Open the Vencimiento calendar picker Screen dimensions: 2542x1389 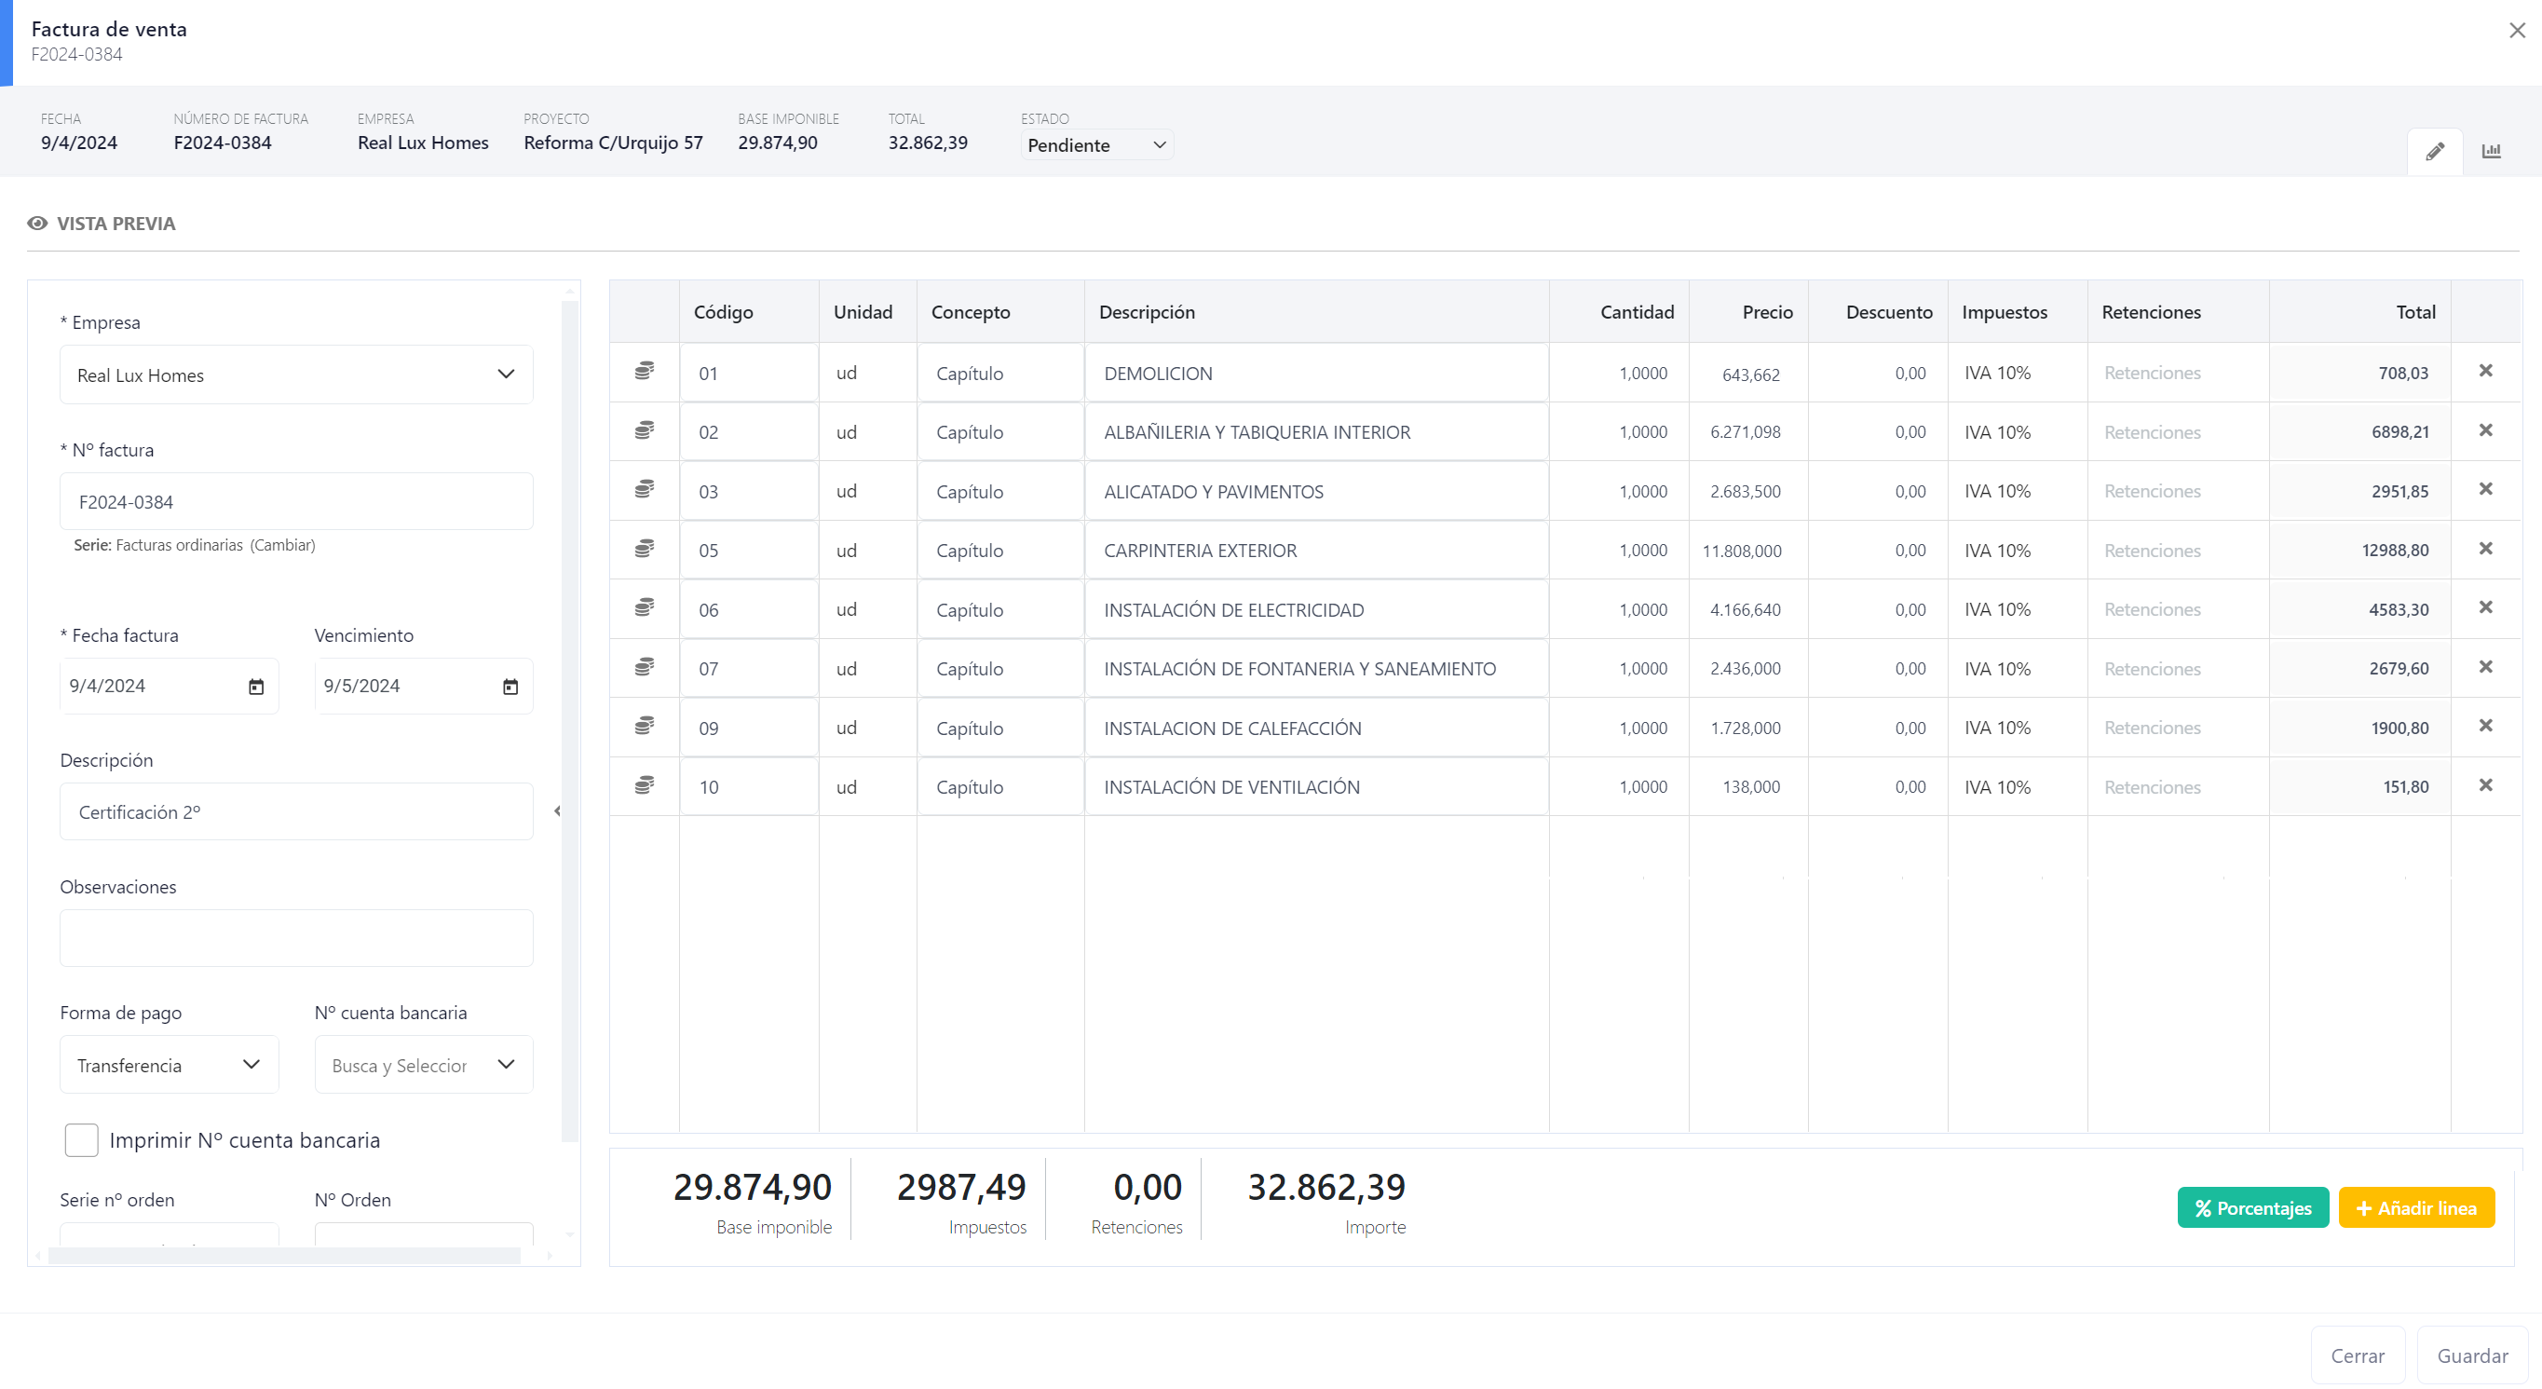[510, 686]
